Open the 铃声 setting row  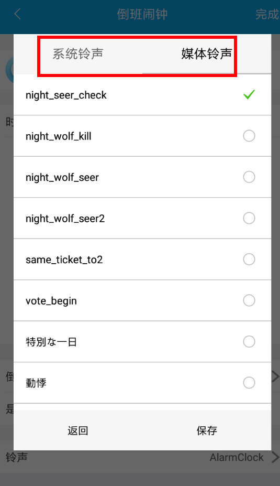click(140, 457)
